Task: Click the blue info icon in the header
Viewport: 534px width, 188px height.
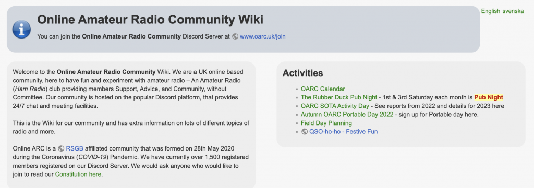Action: click(x=21, y=29)
